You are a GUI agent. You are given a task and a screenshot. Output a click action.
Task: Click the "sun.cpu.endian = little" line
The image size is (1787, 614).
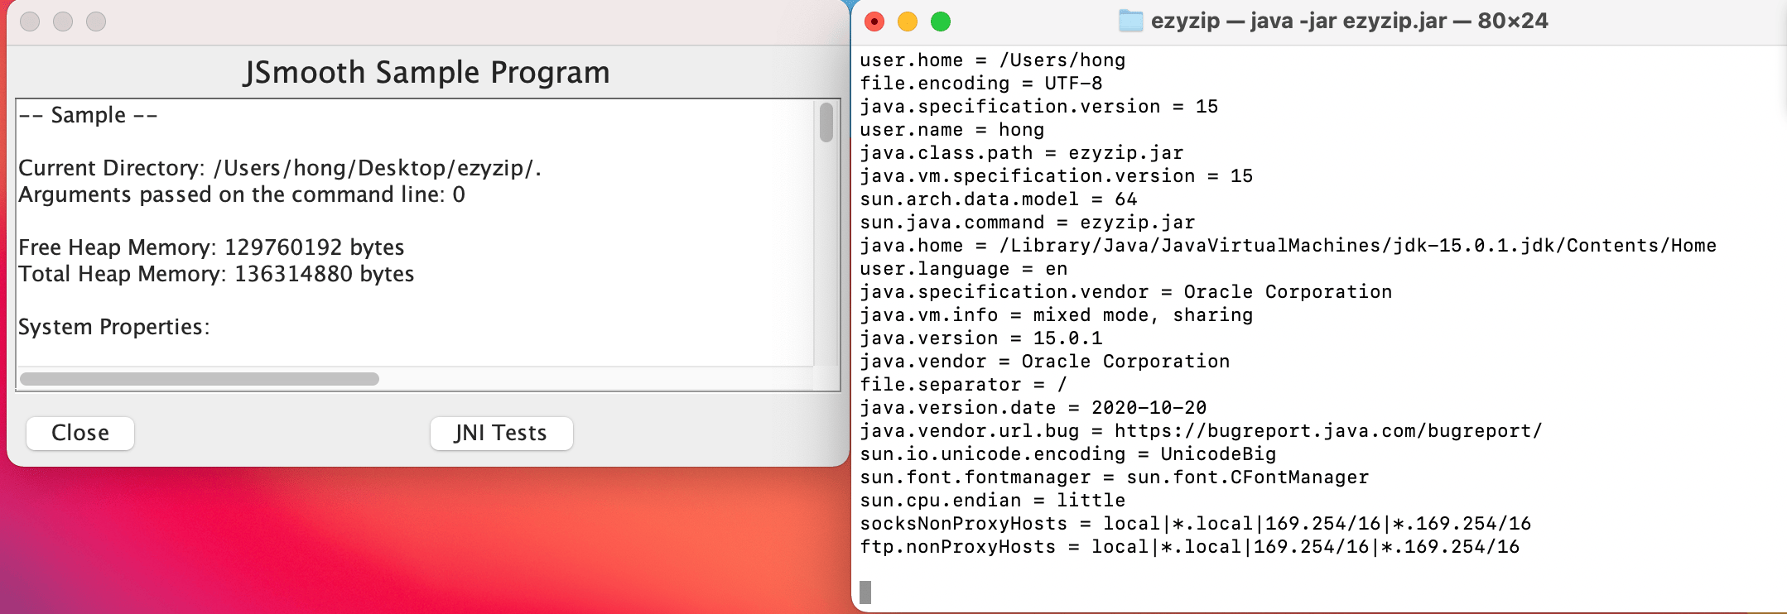pyautogui.click(x=993, y=501)
